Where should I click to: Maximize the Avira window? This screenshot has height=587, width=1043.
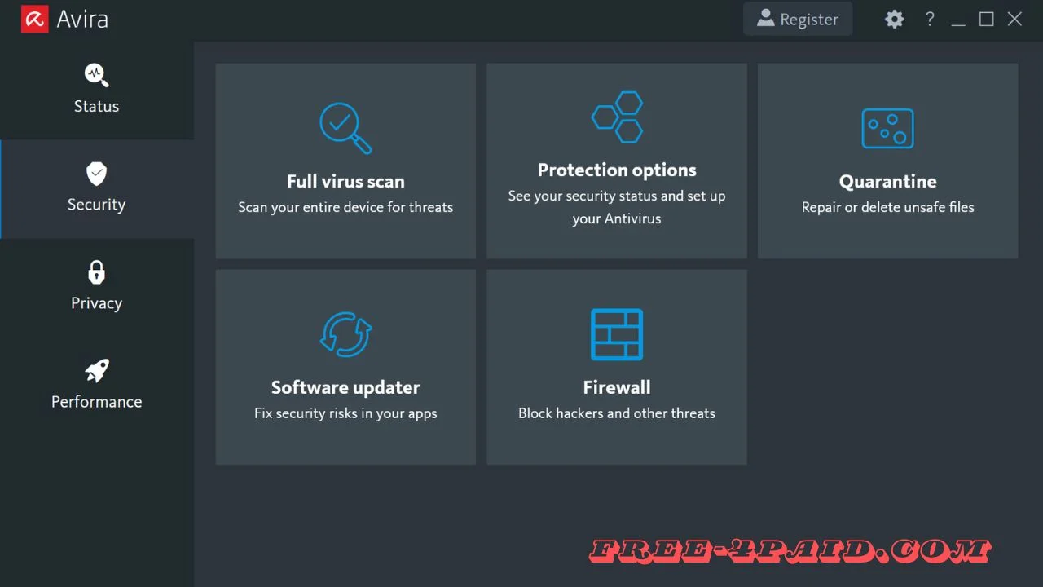click(987, 19)
